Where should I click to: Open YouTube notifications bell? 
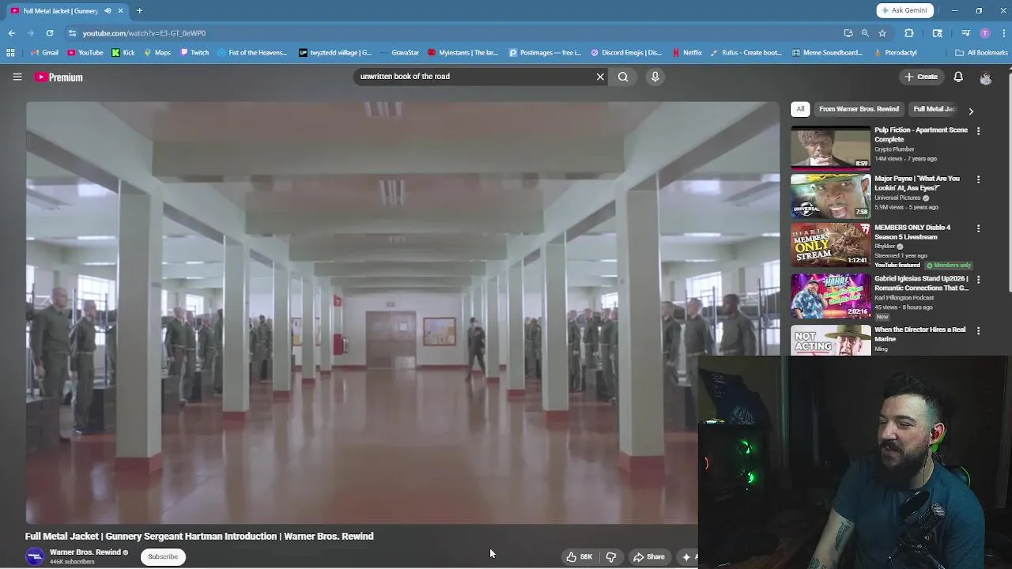pyautogui.click(x=958, y=77)
